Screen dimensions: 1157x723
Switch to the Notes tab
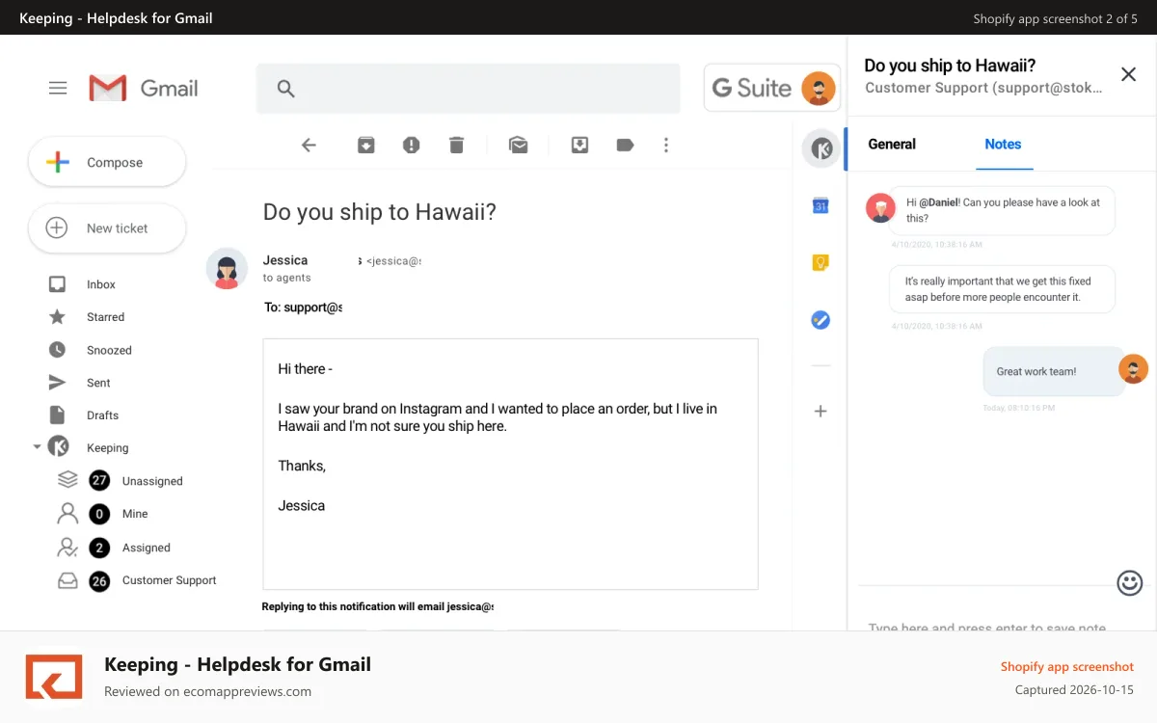1003,144
